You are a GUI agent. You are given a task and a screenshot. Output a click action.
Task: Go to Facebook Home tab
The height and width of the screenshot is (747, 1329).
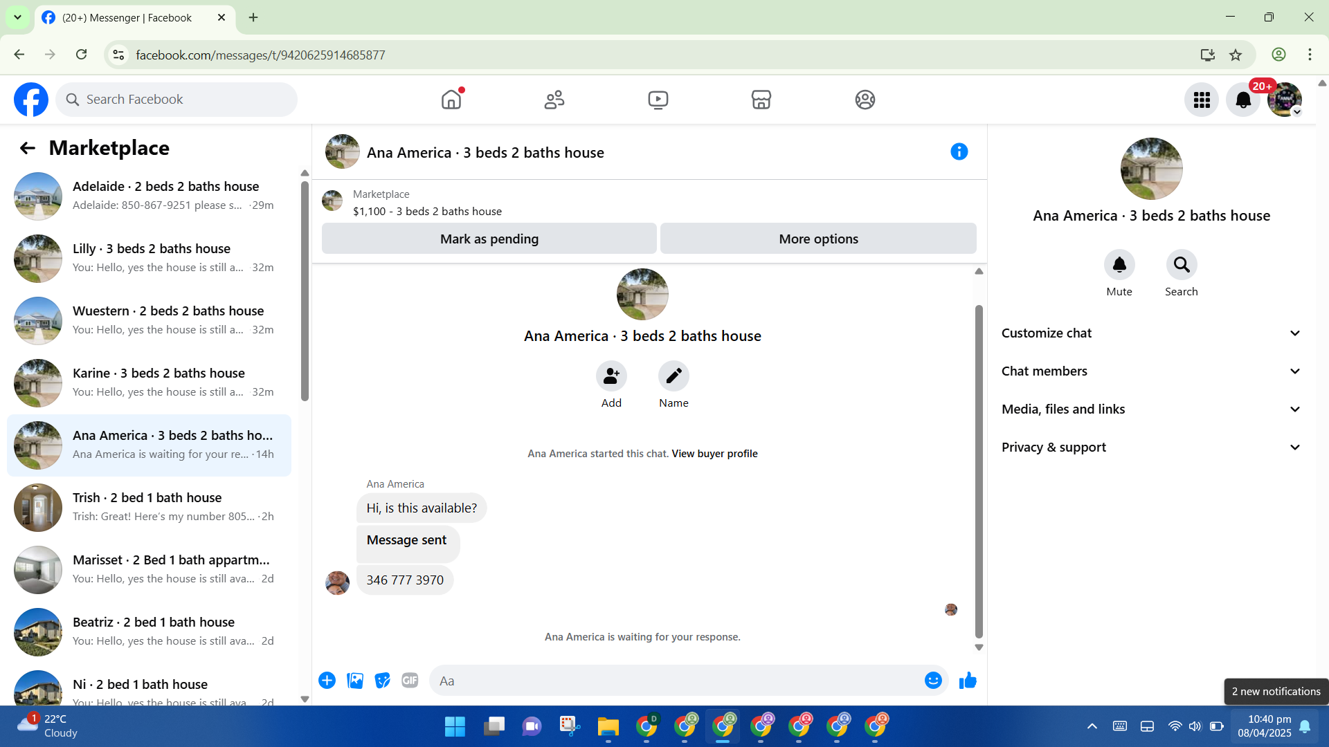click(x=451, y=100)
